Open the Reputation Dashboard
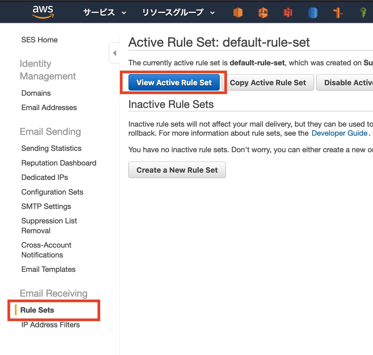The image size is (373, 355). click(59, 163)
